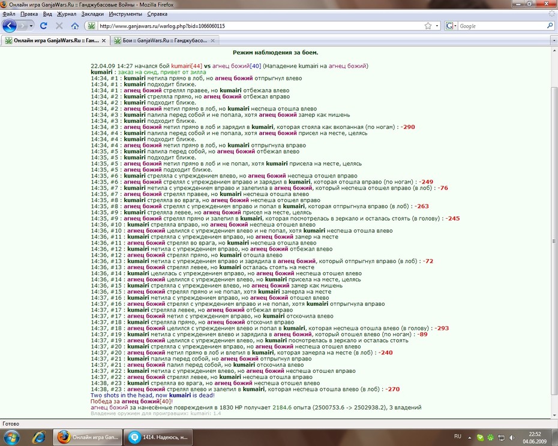The image size is (558, 446).
Task: Select the 'Онлайн игра GanjaWars.Ru' tab
Action: (x=55, y=41)
